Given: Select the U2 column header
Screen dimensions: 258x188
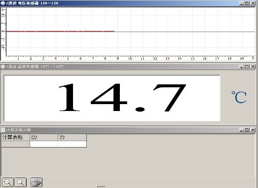Looking at the screenshot, I should [44, 138].
